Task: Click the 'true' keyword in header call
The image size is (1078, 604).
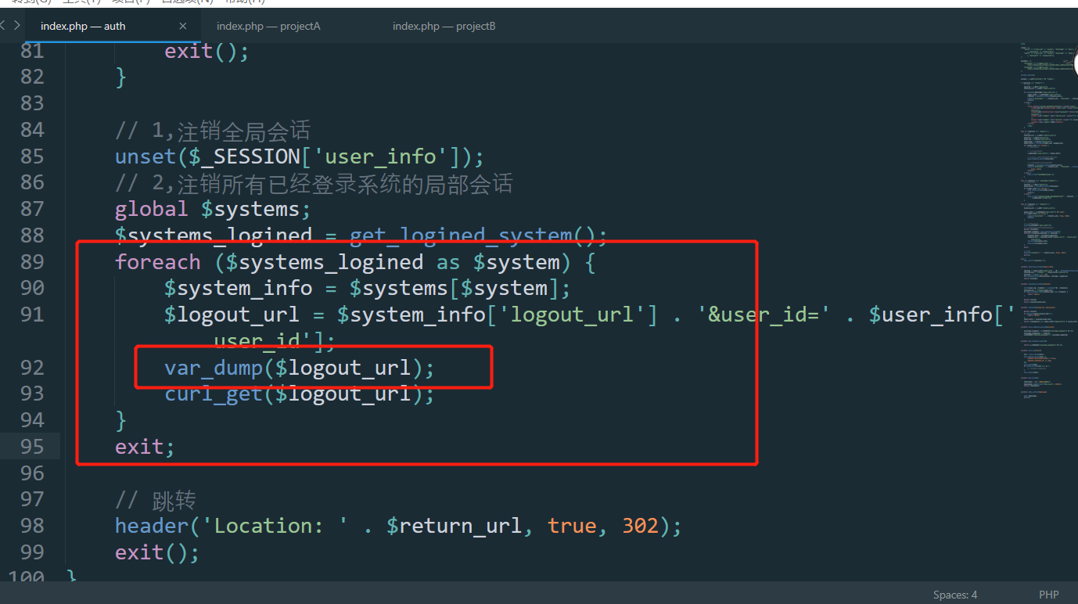Action: pos(571,525)
